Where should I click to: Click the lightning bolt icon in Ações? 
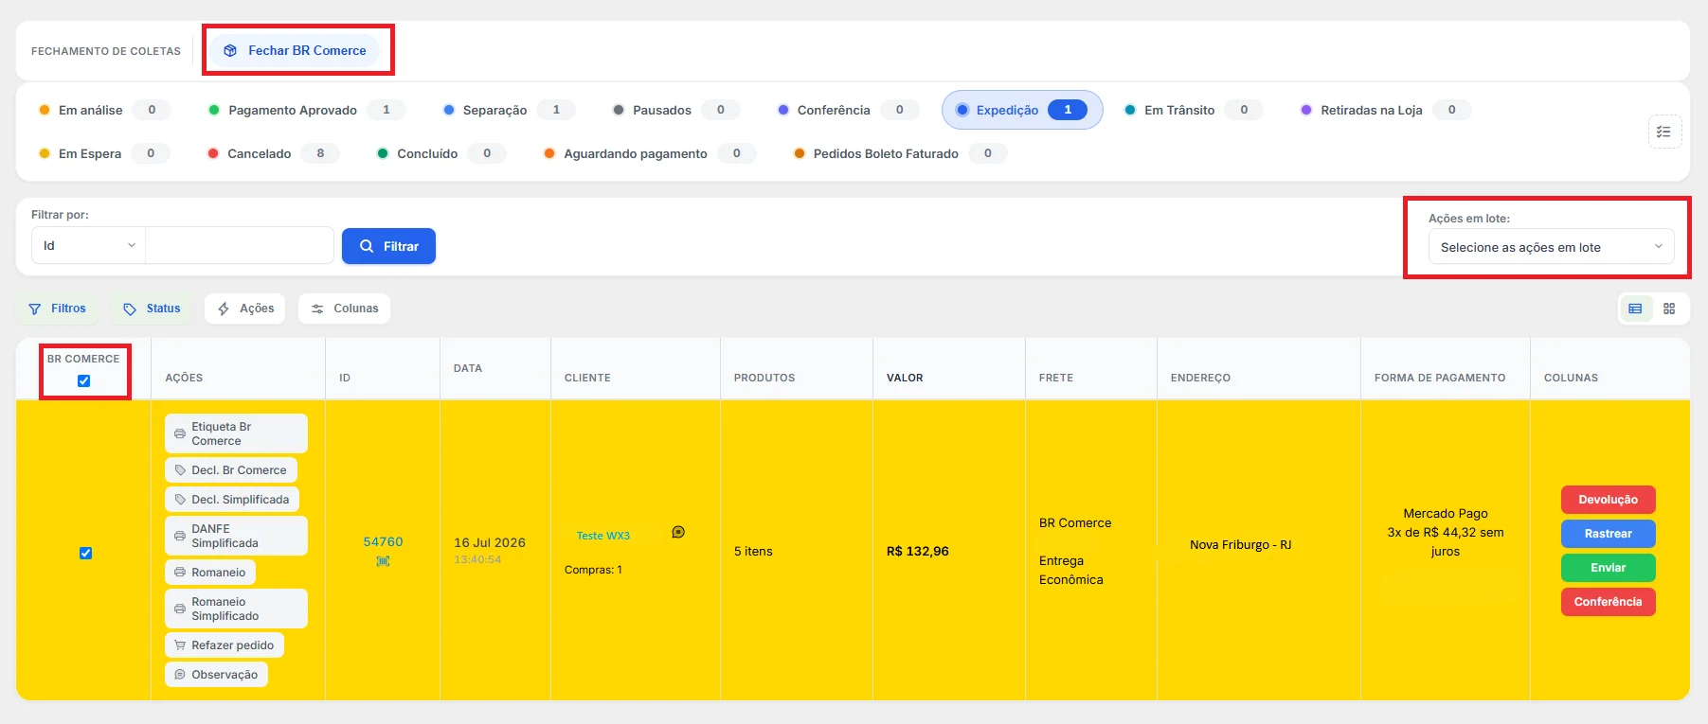tap(224, 309)
